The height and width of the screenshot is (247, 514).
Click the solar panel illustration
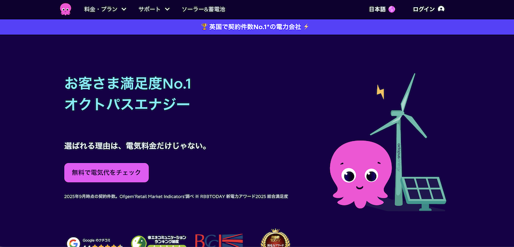[423, 193]
